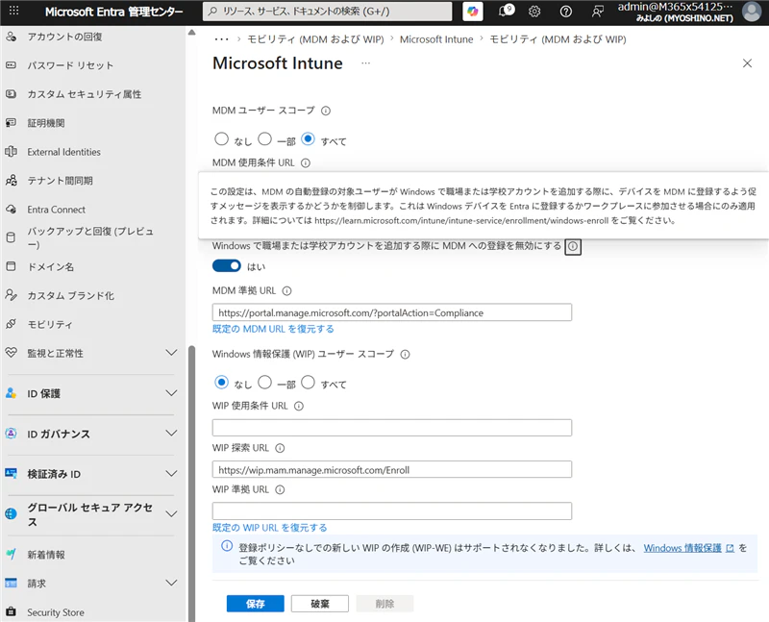The width and height of the screenshot is (769, 622).
Task: Click the Entra Connect sidebar icon
Action: pyautogui.click(x=11, y=210)
